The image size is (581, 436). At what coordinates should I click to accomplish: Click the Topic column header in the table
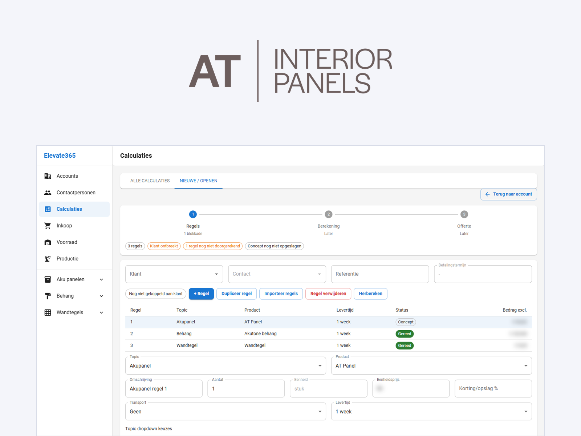point(182,310)
